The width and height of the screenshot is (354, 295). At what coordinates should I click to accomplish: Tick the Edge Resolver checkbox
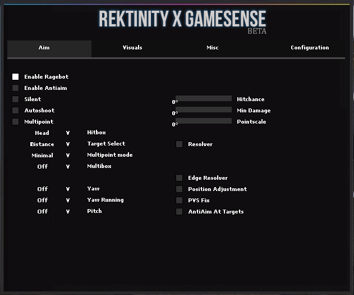tap(180, 178)
